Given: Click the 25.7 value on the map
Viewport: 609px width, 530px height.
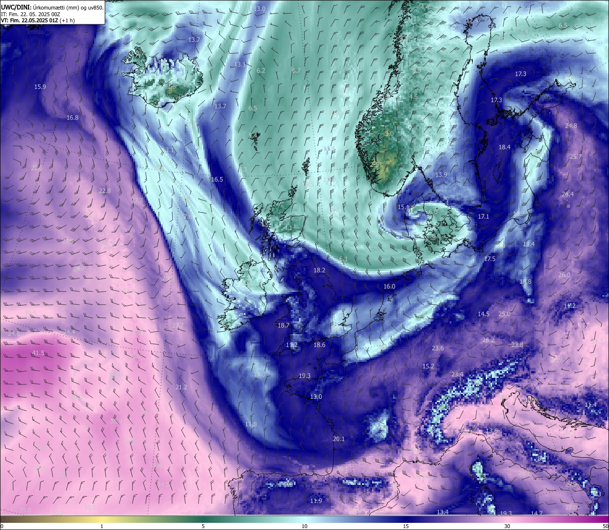Looking at the screenshot, I should tap(576, 157).
